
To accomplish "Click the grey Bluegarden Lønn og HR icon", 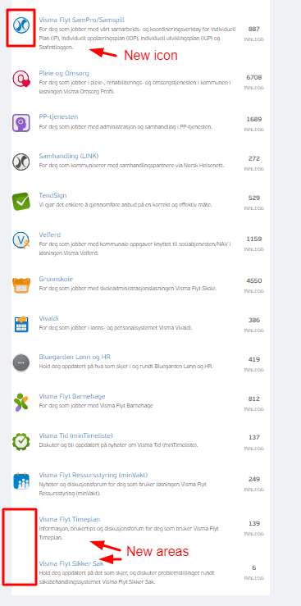I will (x=21, y=363).
